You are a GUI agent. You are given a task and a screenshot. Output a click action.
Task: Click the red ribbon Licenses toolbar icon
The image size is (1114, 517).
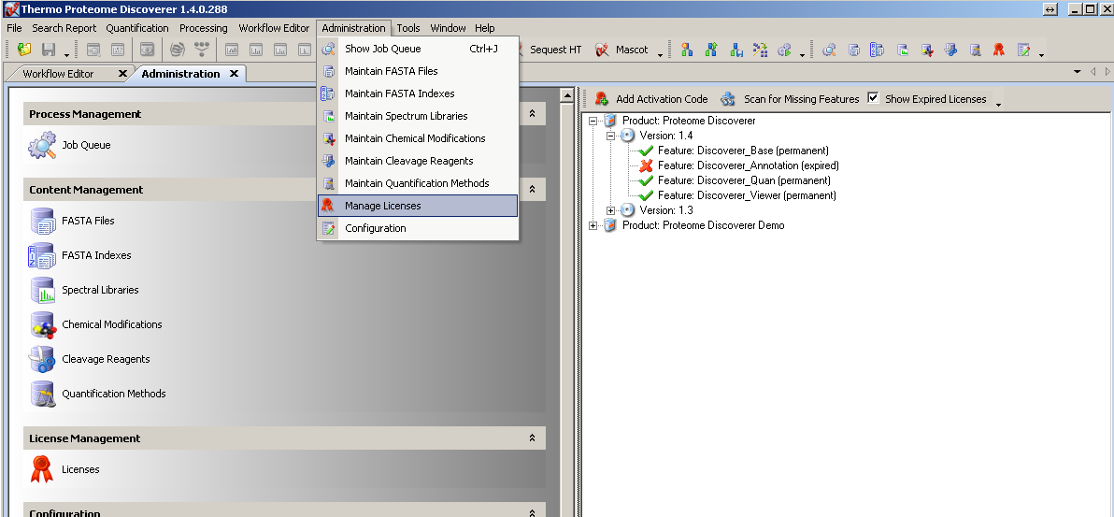(999, 50)
